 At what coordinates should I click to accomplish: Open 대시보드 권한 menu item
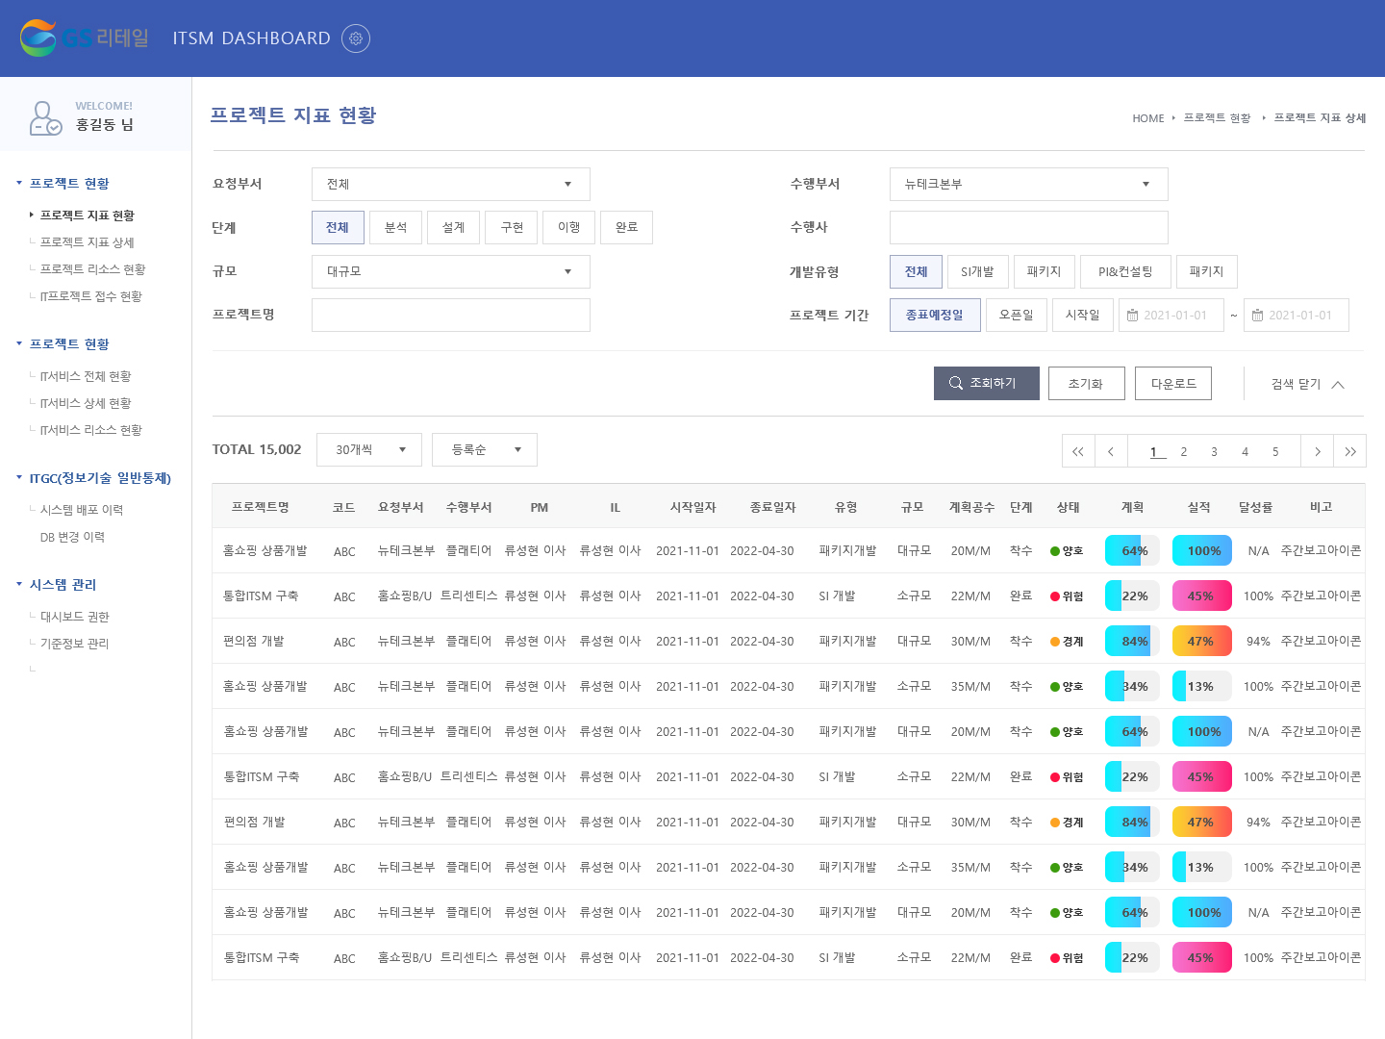[x=74, y=617]
